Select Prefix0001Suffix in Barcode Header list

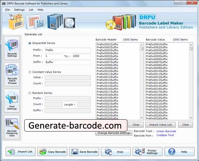coord(107,44)
